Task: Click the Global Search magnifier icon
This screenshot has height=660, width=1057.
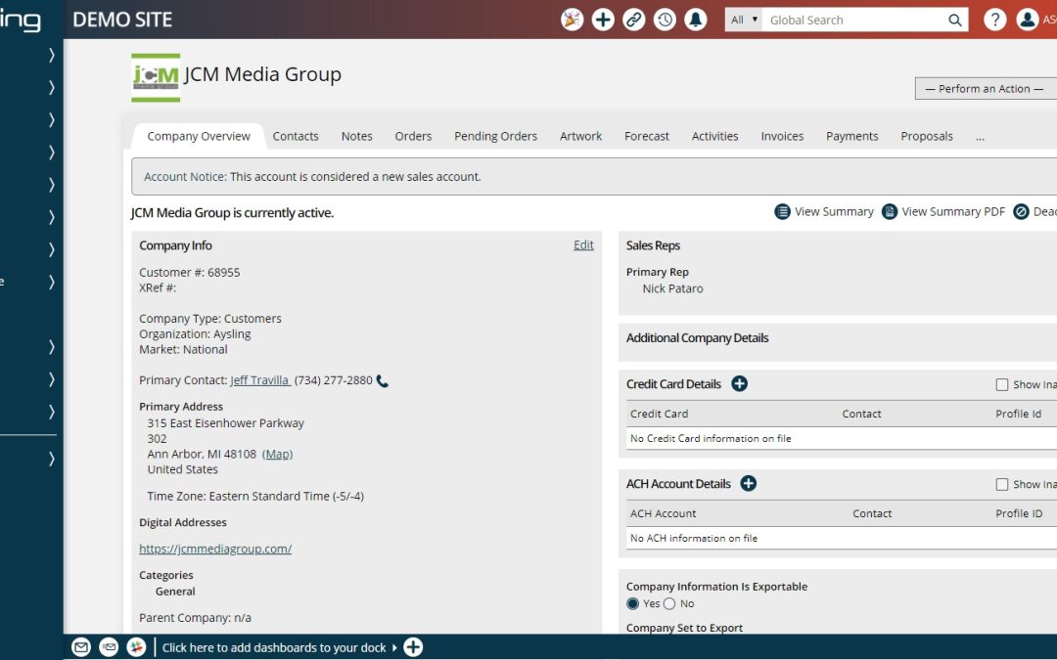Action: [954, 21]
